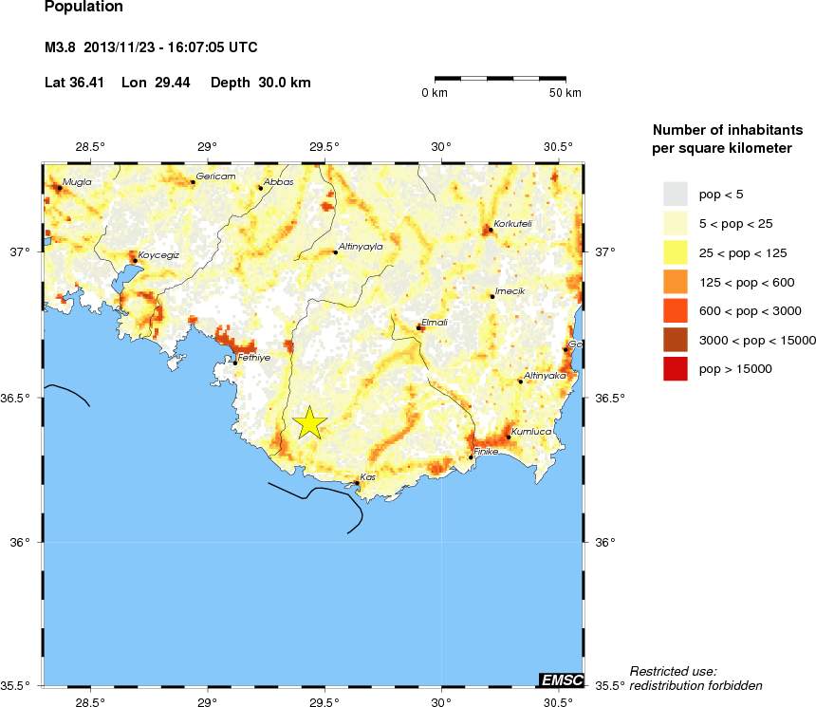This screenshot has height=707, width=816.
Task: Click the EMSC logo on the map
Action: (561, 679)
